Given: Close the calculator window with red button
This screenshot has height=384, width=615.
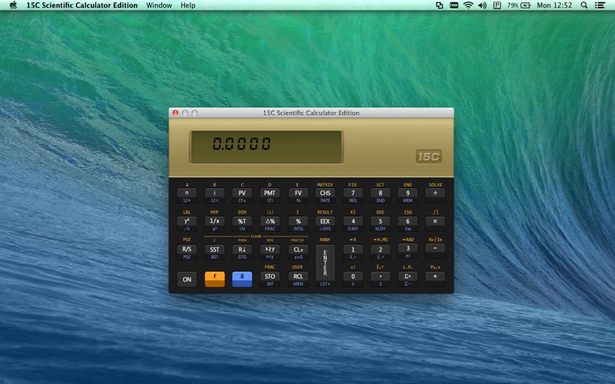Looking at the screenshot, I should 175,113.
